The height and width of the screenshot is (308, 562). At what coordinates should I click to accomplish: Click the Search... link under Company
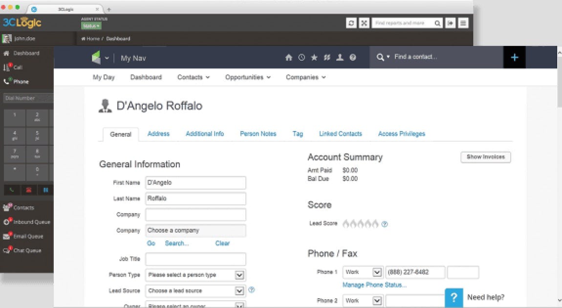(177, 243)
